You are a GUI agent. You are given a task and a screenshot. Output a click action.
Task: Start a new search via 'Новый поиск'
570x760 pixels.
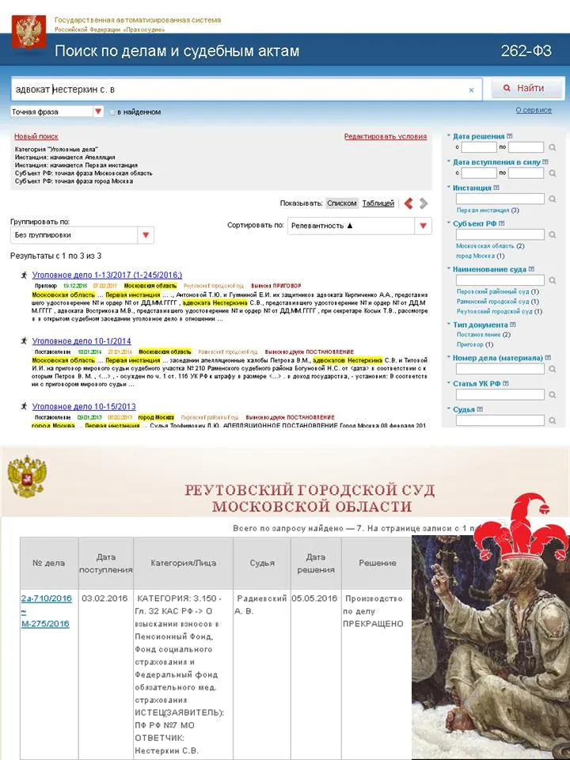point(36,137)
